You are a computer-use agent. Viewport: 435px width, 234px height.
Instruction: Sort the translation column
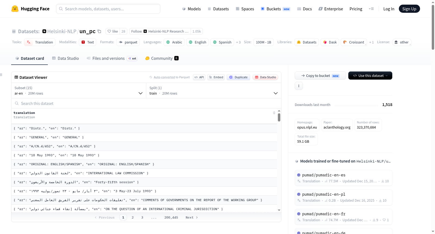(x=274, y=113)
